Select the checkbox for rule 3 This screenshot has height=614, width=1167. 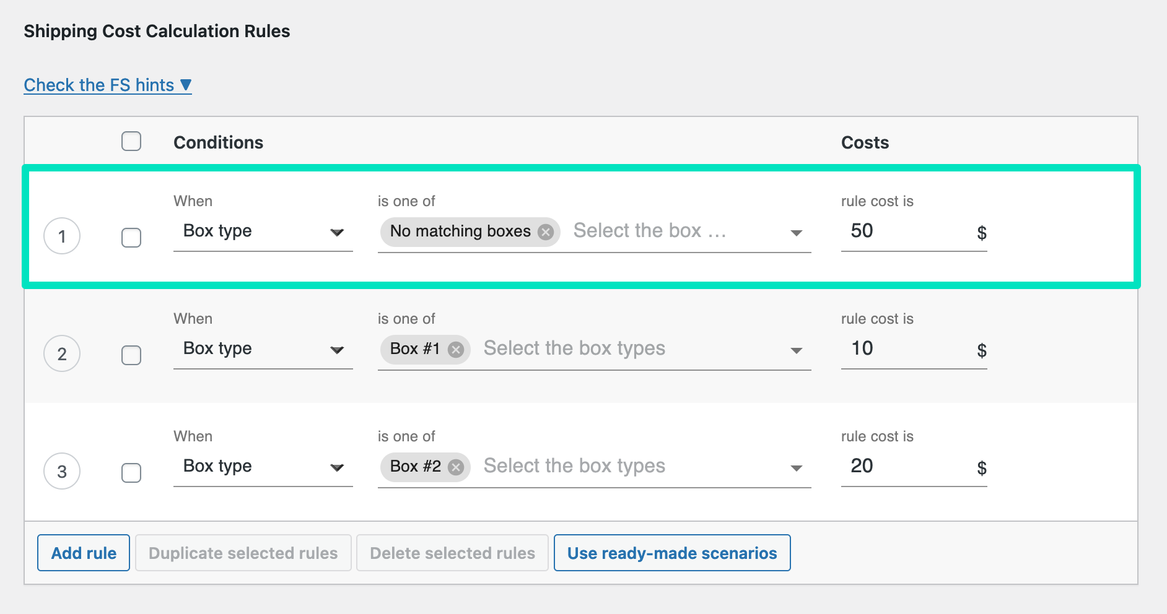coord(131,472)
